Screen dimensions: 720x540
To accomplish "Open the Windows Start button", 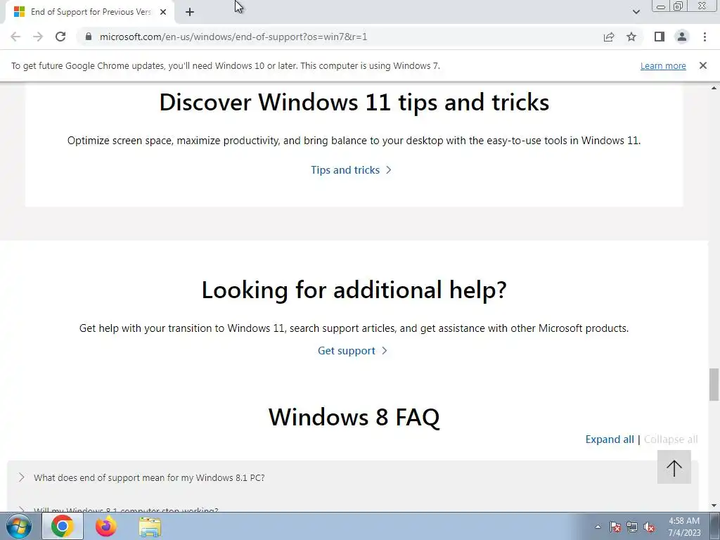I will point(19,527).
